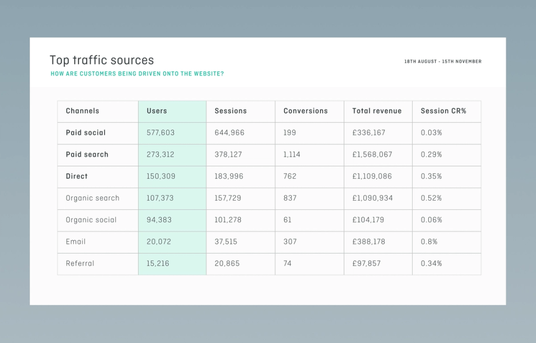Click the Total revenue column header
536x343 pixels.
coord(377,111)
